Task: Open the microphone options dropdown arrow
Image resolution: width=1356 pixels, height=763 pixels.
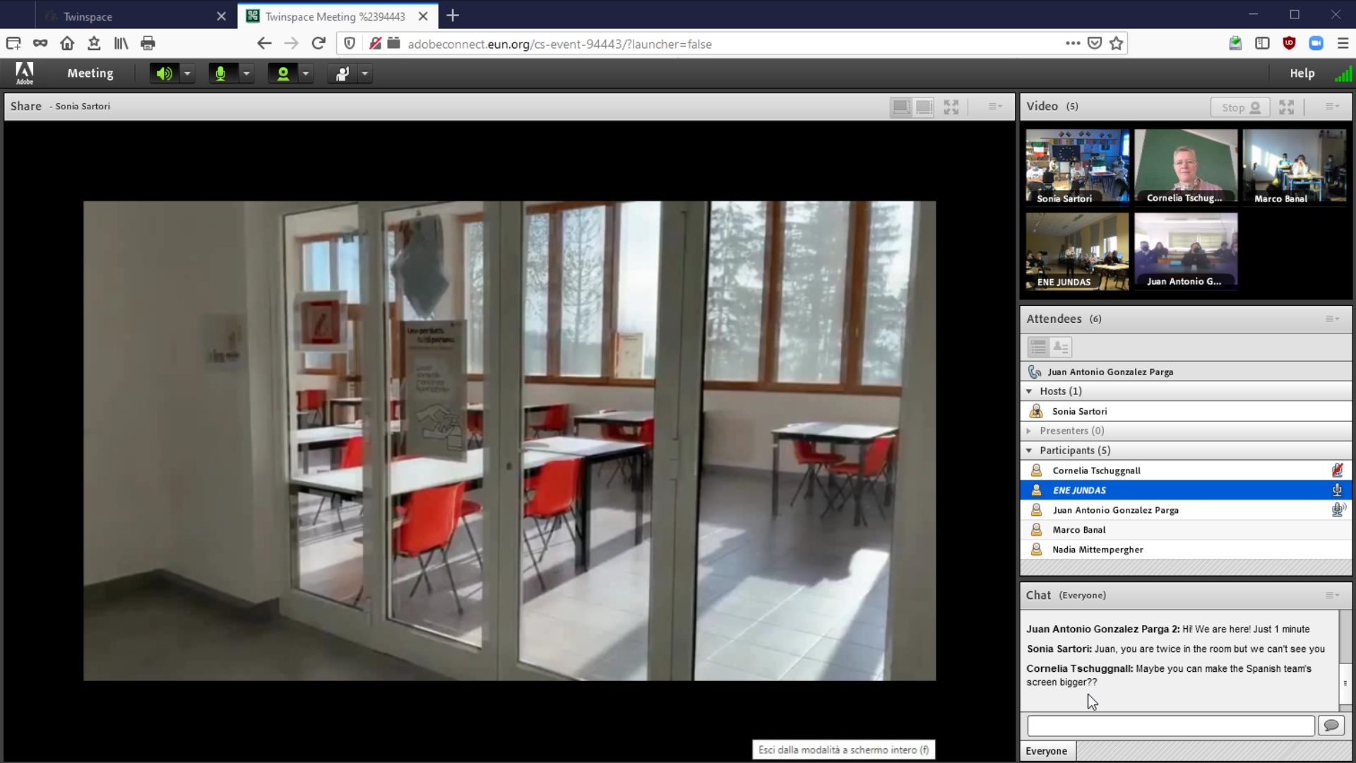Action: click(246, 73)
